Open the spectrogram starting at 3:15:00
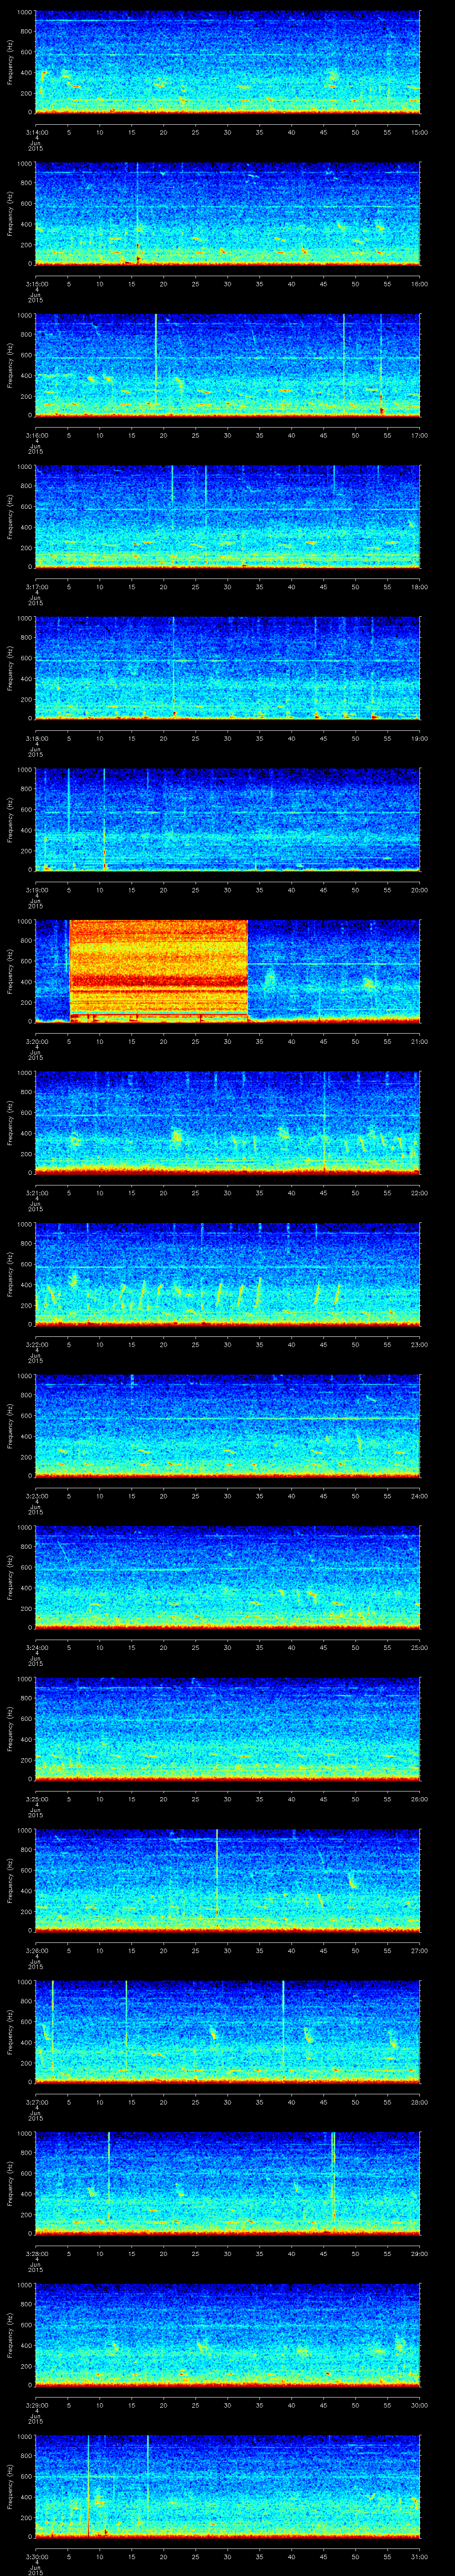Viewport: 455px width, 2576px height. (x=227, y=213)
